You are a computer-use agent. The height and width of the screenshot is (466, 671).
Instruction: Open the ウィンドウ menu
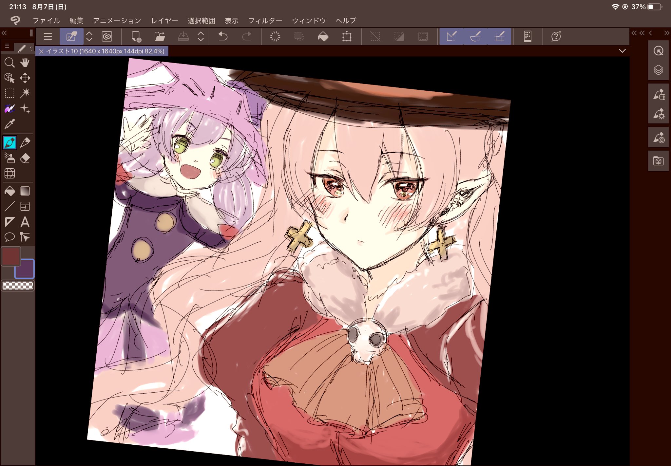[x=309, y=21]
